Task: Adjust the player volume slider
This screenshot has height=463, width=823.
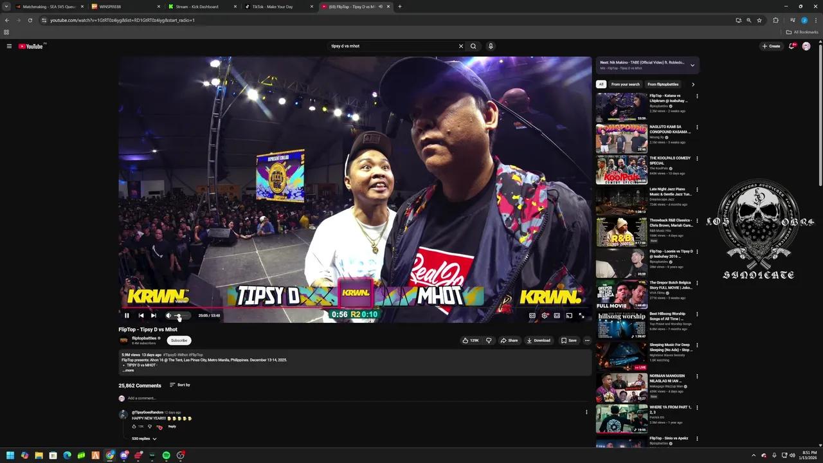Action: (x=181, y=316)
